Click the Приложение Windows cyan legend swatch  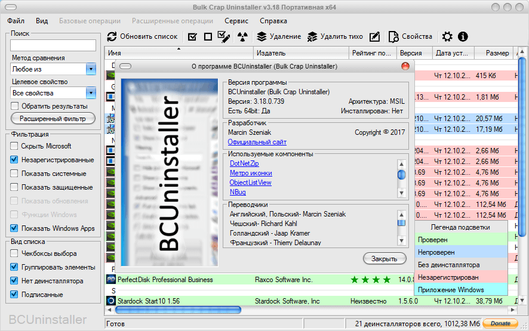click(x=461, y=289)
